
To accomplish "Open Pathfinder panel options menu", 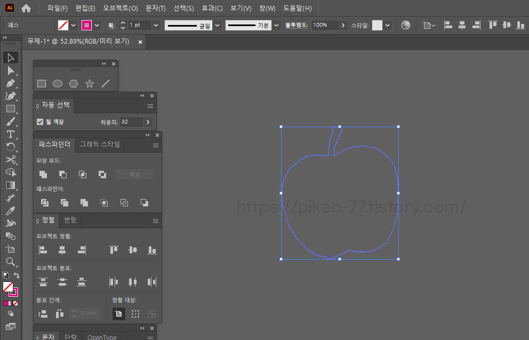I will point(156,145).
